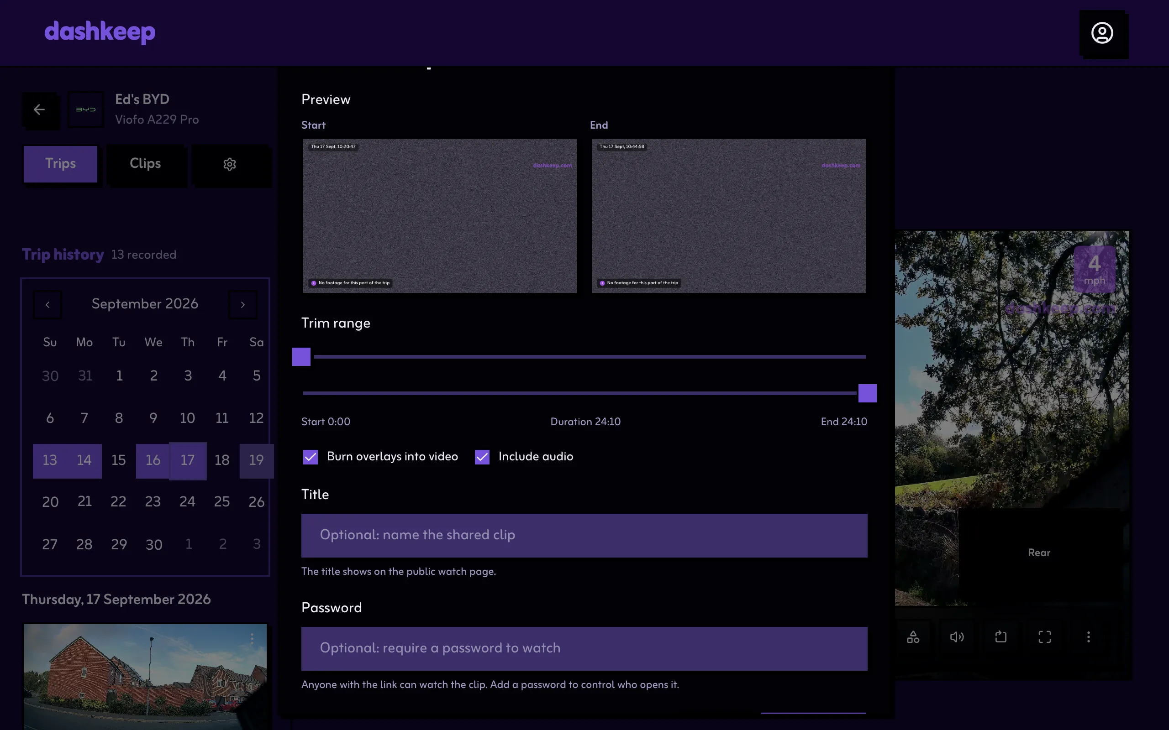The image size is (1169, 730).
Task: Open the trip thumbnail's three-dot menu
Action: click(x=252, y=639)
